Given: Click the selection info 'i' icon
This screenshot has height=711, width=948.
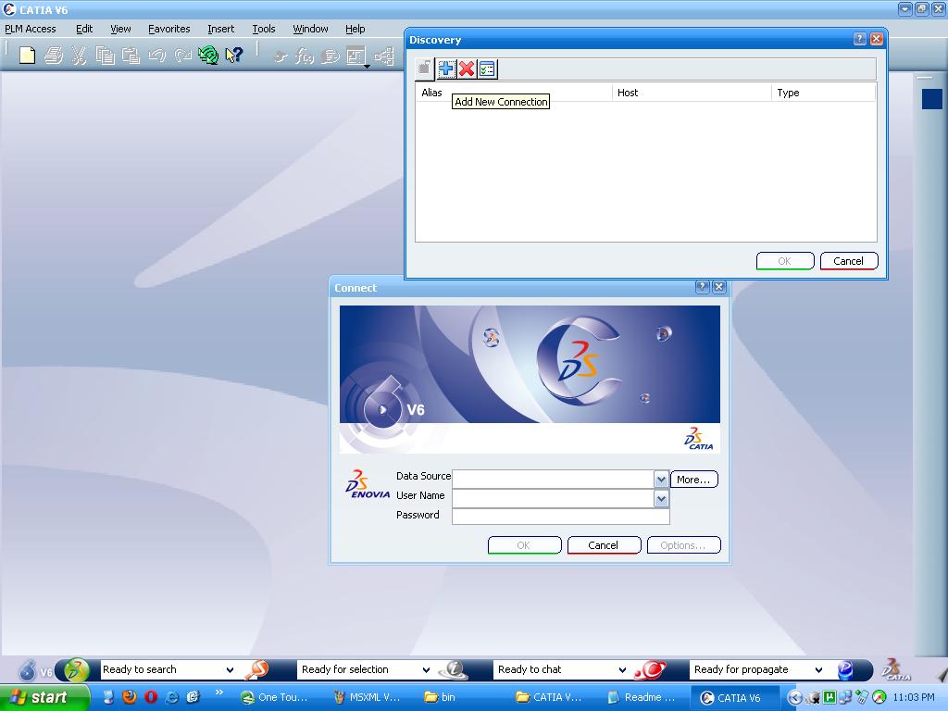Looking at the screenshot, I should (454, 670).
